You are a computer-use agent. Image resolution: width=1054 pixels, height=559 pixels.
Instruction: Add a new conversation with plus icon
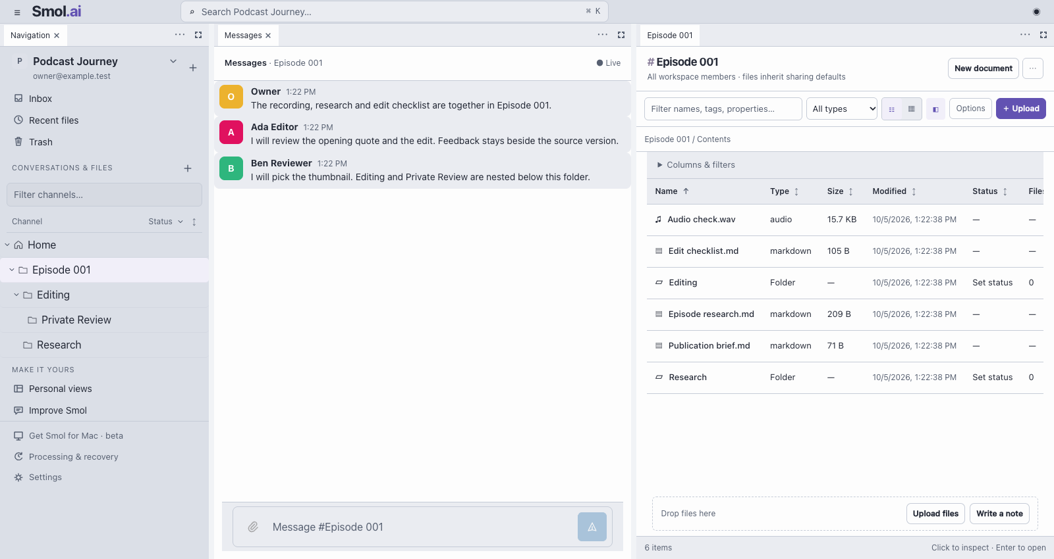(188, 168)
